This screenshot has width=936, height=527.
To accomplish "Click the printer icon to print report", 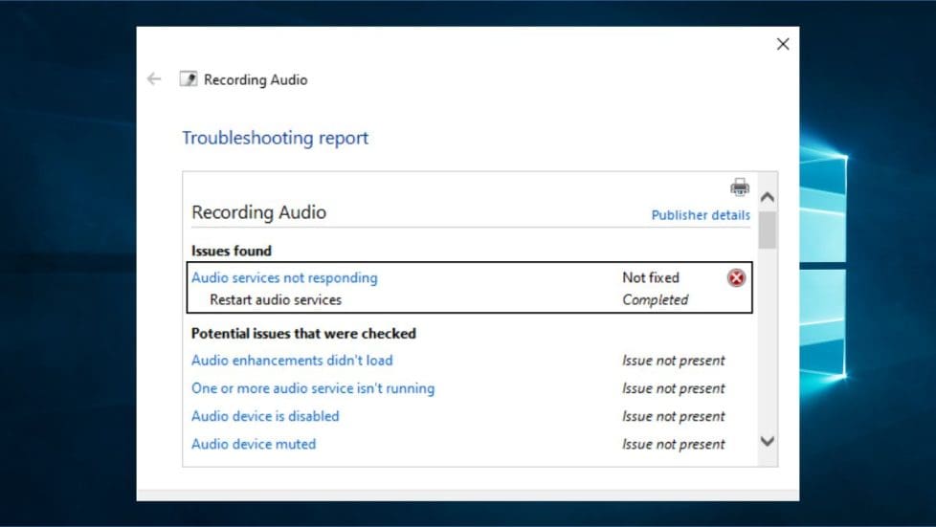I will [x=740, y=187].
